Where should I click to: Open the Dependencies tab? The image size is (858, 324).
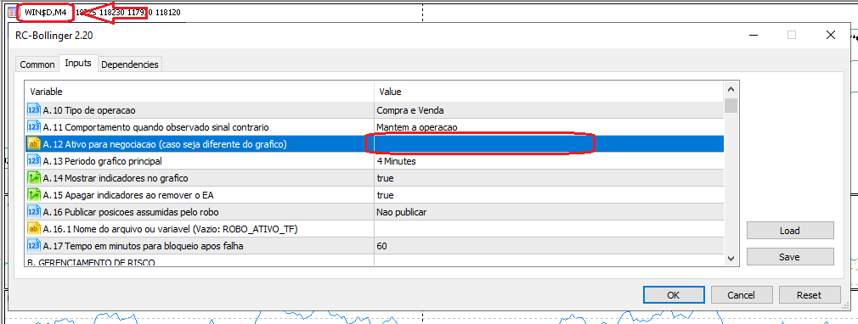tap(130, 64)
